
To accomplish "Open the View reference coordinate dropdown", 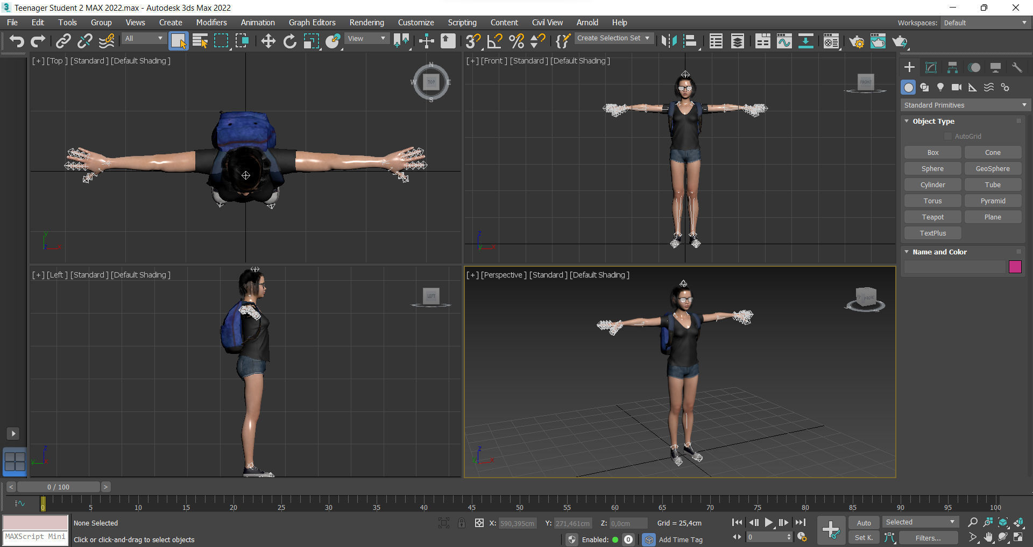I will click(x=366, y=39).
